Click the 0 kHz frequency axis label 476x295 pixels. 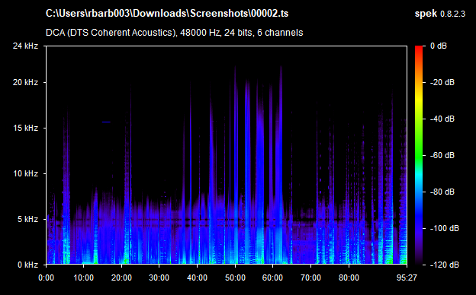(27, 265)
